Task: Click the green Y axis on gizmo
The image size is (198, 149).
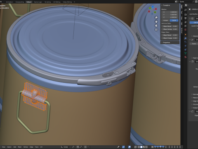Action: pos(150,8)
